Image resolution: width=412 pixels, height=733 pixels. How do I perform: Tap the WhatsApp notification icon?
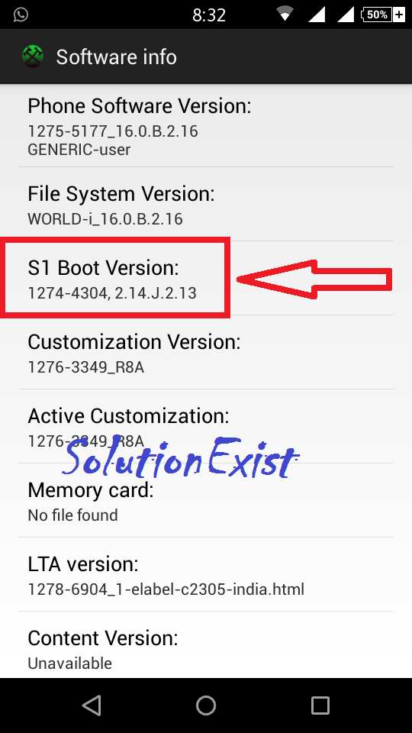pyautogui.click(x=21, y=15)
